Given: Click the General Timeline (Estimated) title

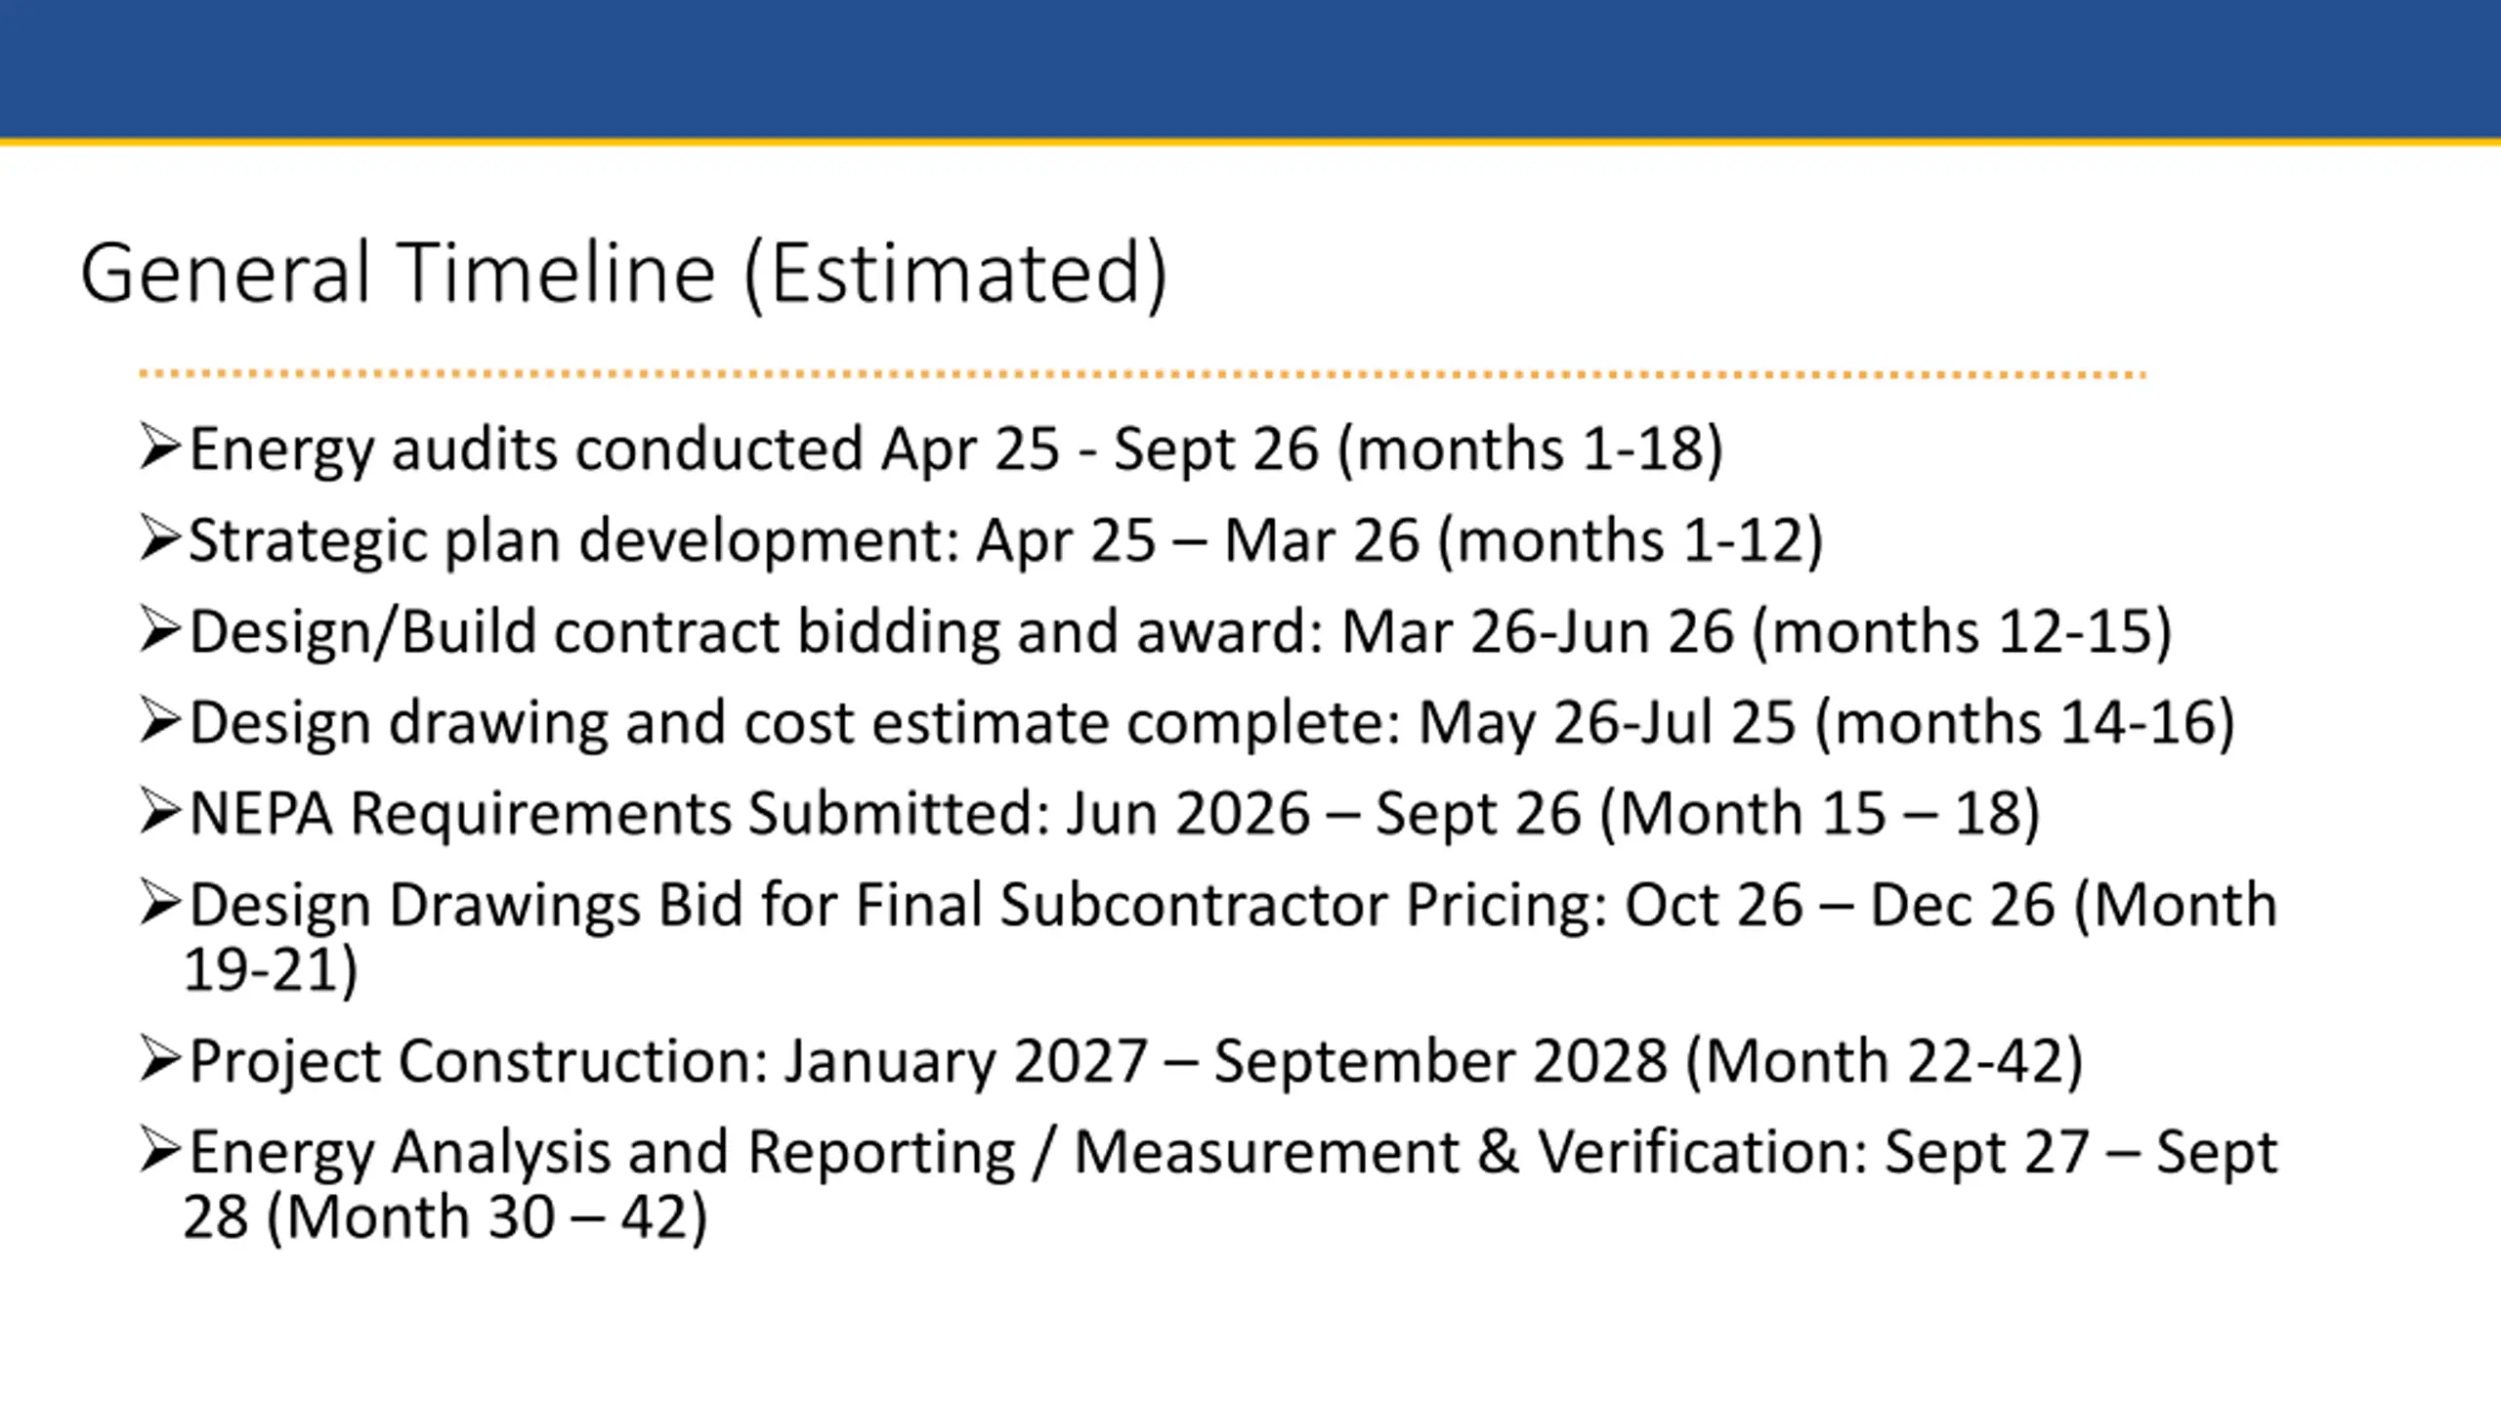Looking at the screenshot, I should pyautogui.click(x=623, y=275).
